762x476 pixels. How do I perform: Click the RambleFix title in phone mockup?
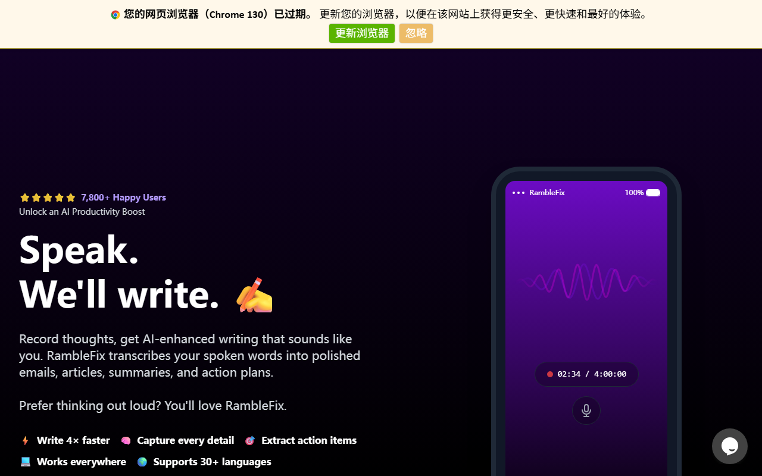(x=547, y=193)
